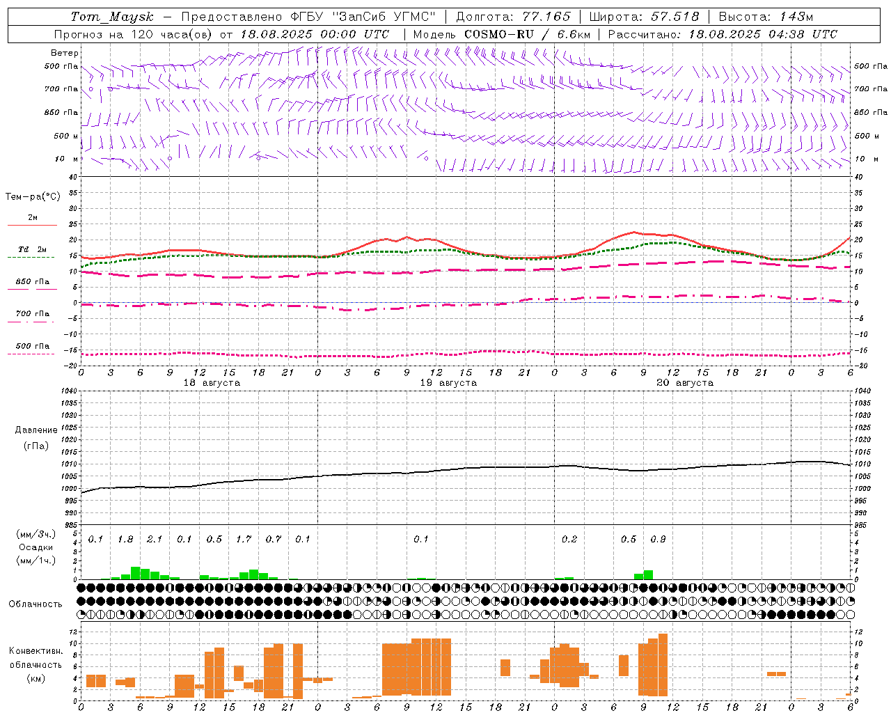The width and height of the screenshot is (891, 713).
Task: Select the 700 гПа temperature legend entry
Action: point(32,314)
